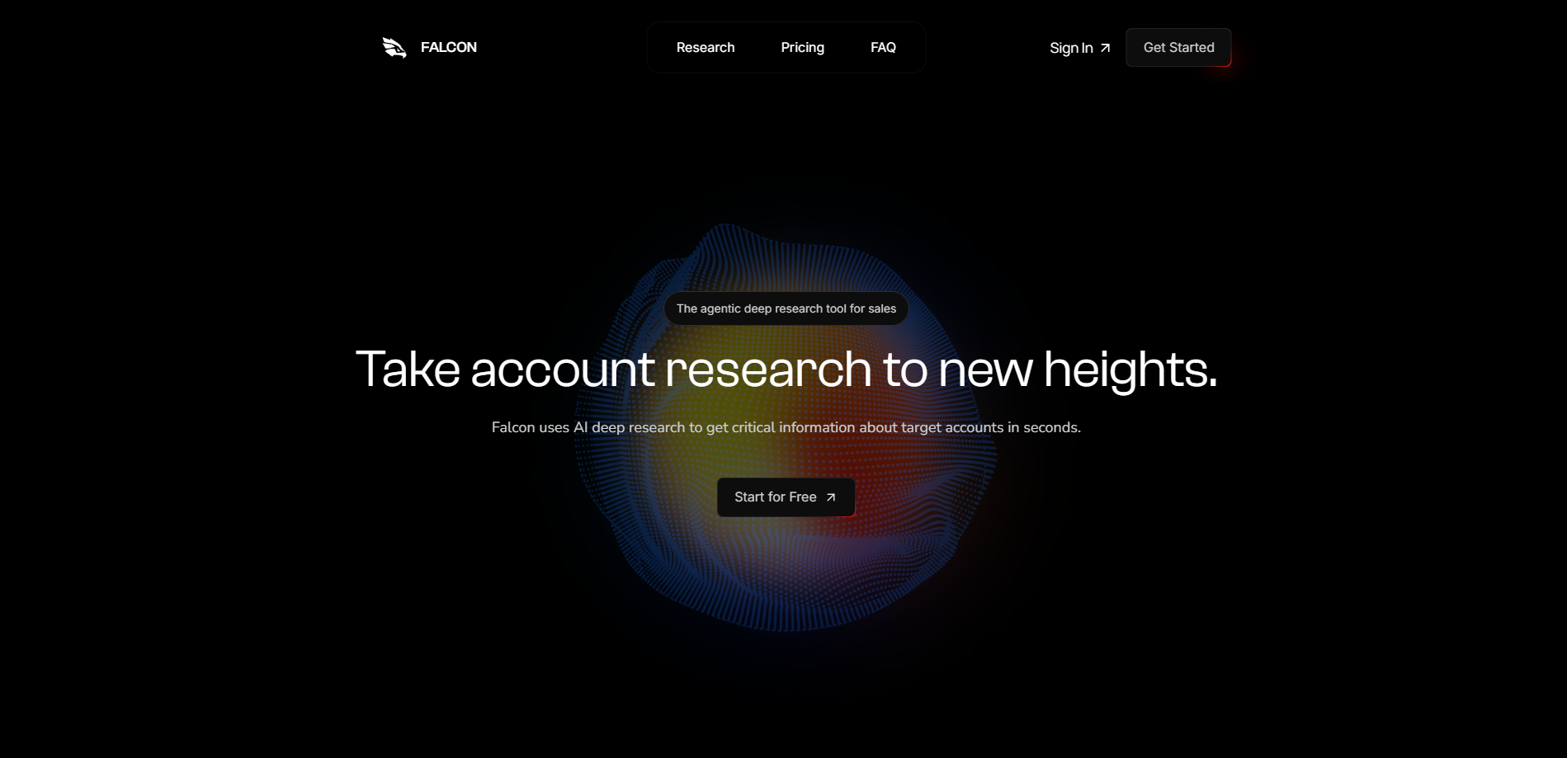
Task: Select the FALCON wordmark in the header
Action: coord(448,47)
